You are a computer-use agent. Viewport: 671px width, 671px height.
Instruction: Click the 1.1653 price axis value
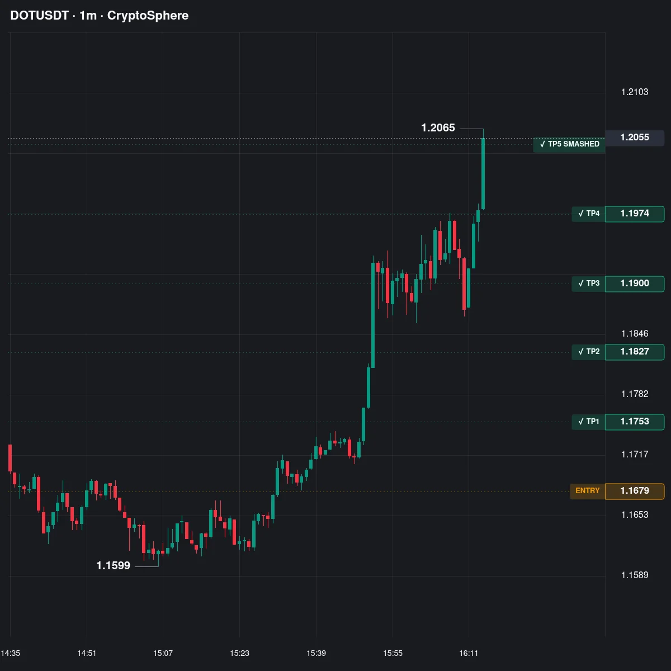click(x=635, y=515)
